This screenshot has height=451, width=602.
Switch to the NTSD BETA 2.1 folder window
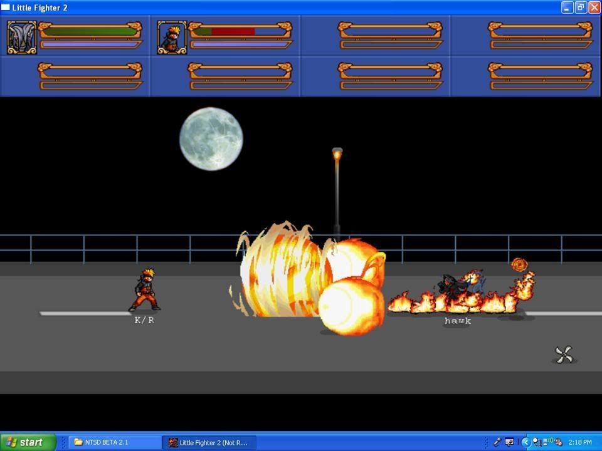[115, 442]
